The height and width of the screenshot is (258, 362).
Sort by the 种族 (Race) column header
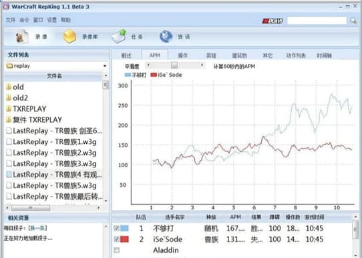(x=211, y=217)
